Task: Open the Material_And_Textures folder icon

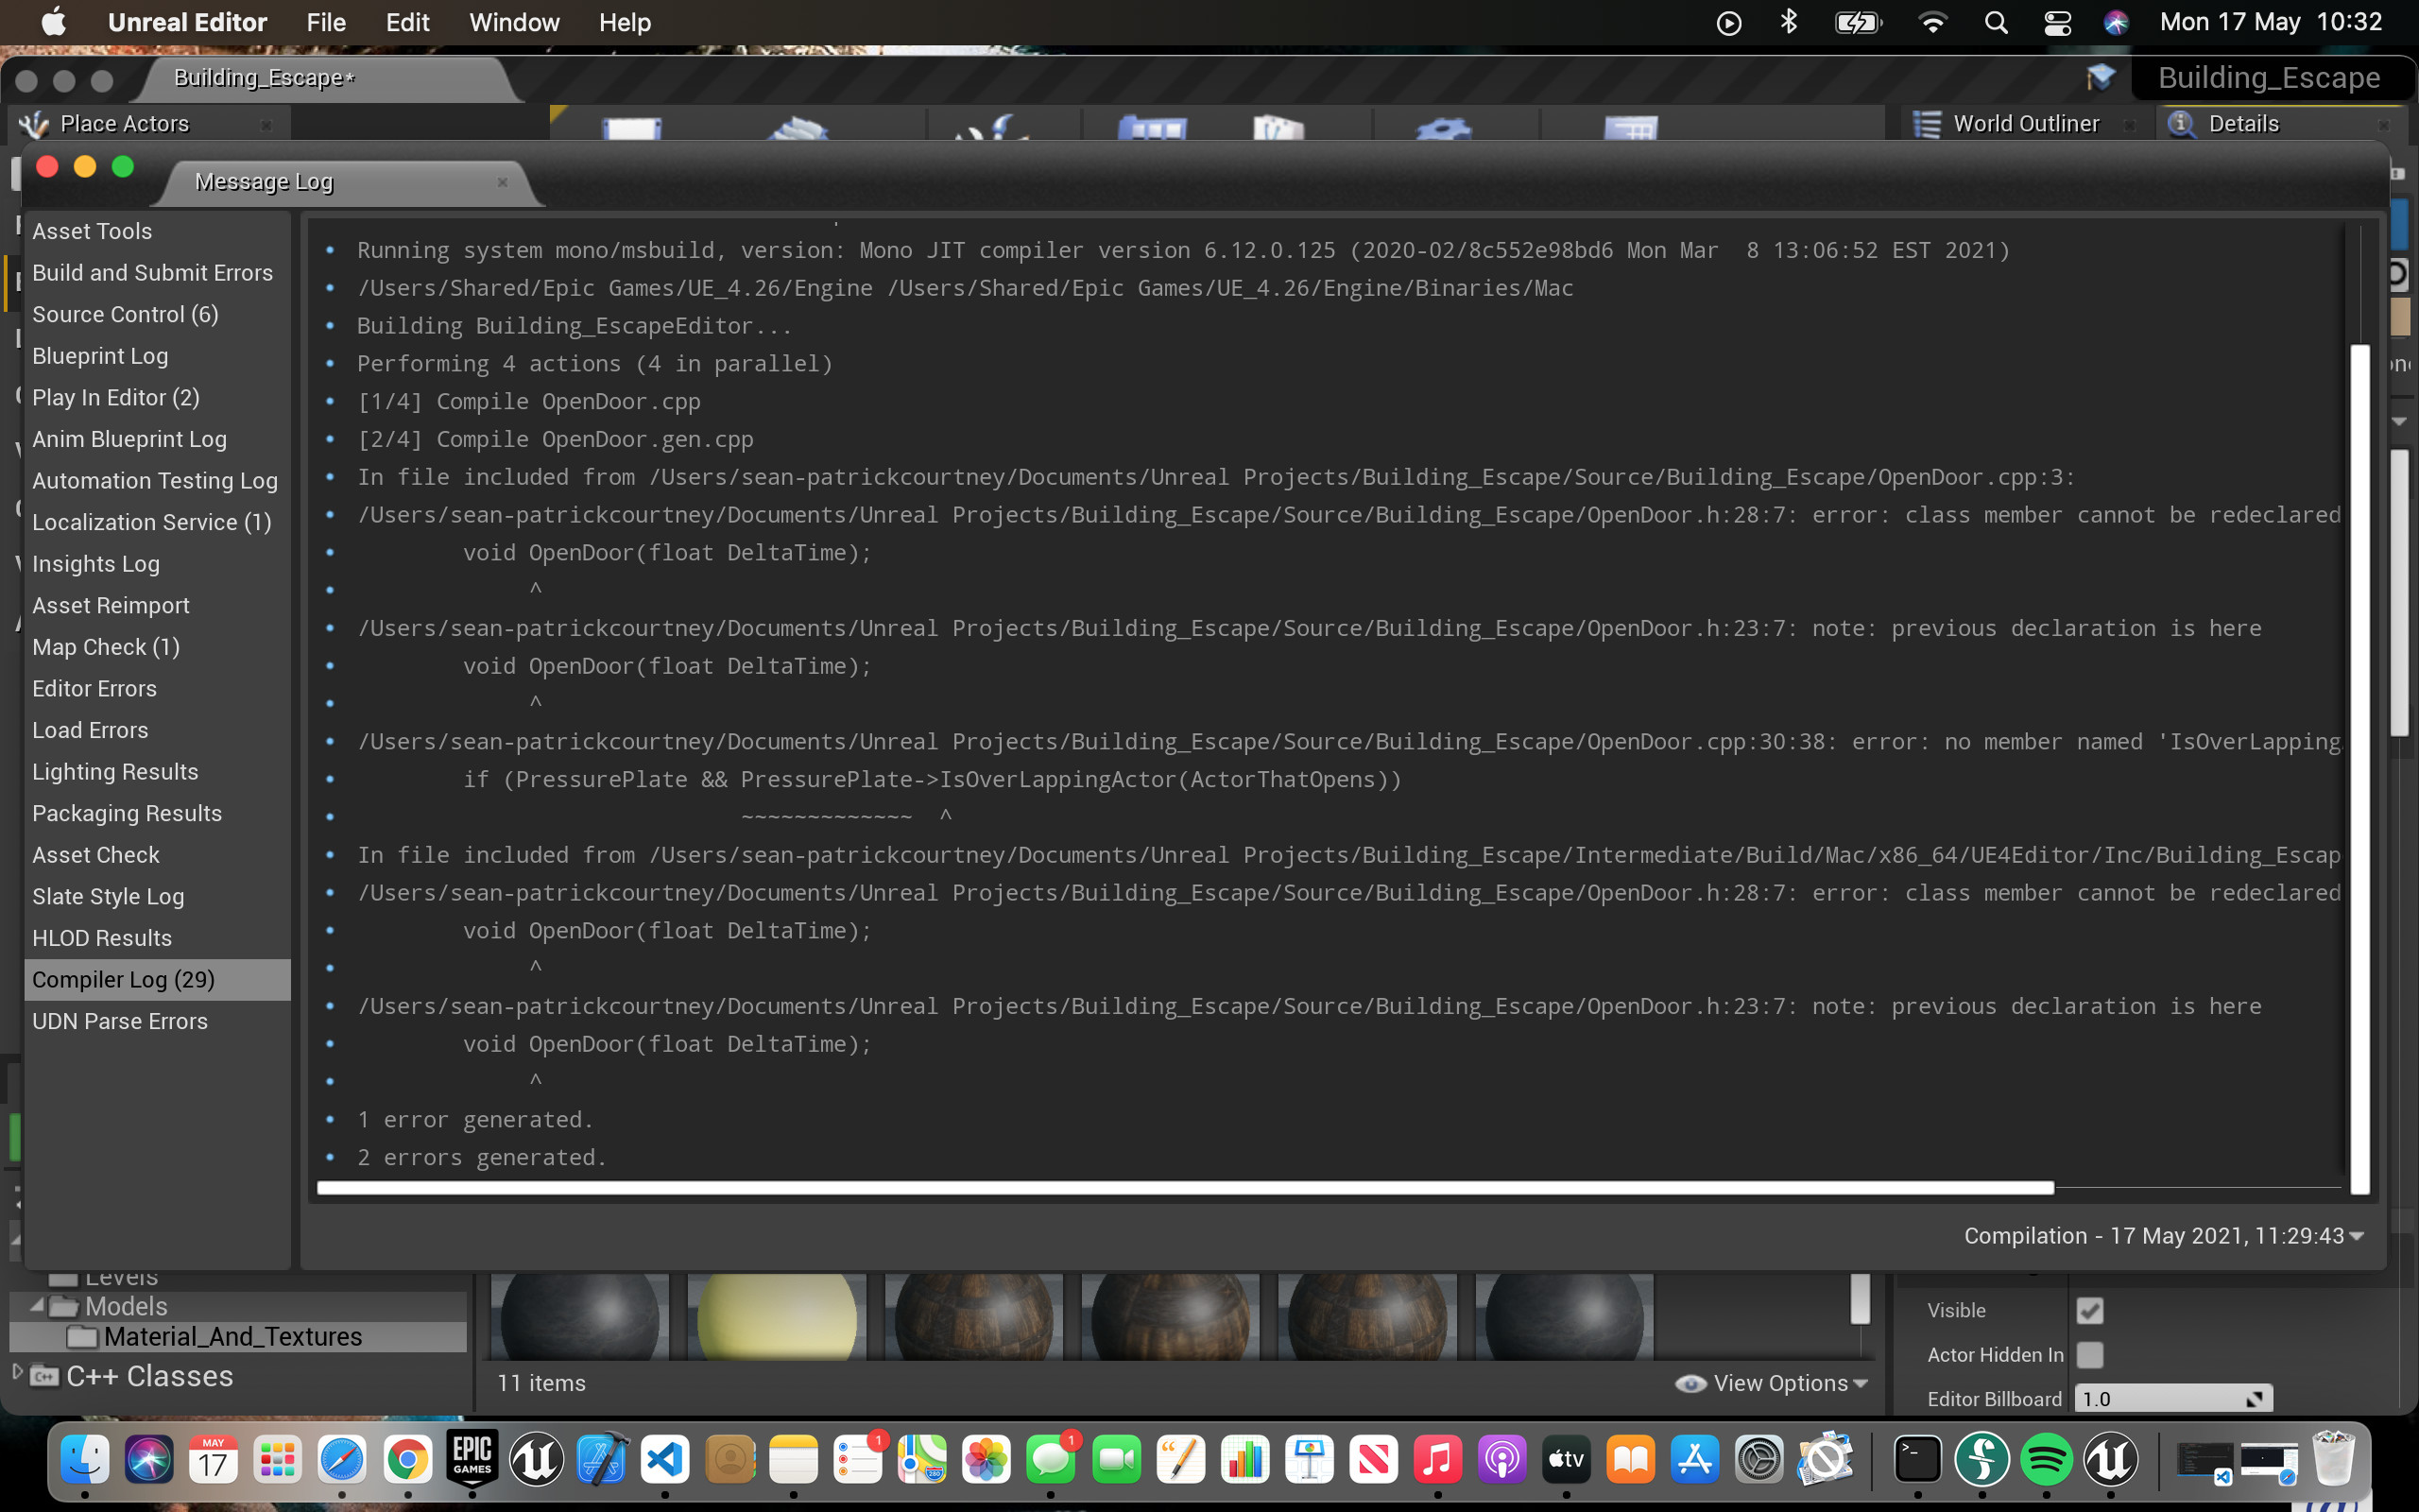Action: click(85, 1336)
